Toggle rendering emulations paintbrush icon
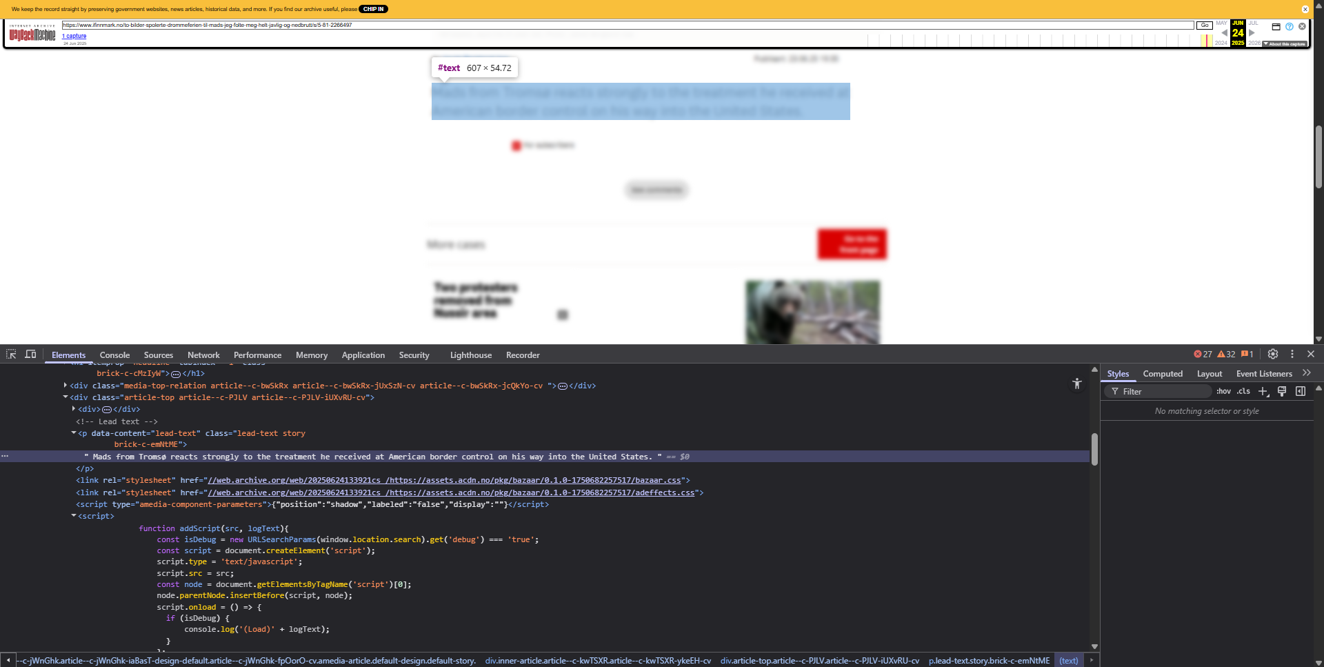 (1282, 391)
